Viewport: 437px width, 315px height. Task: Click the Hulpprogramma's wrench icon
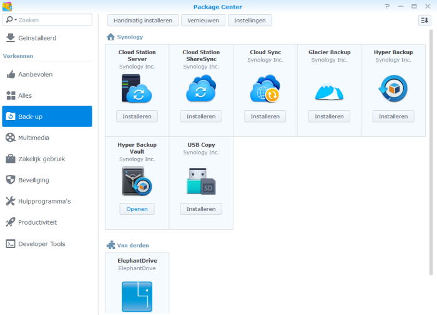pyautogui.click(x=11, y=201)
